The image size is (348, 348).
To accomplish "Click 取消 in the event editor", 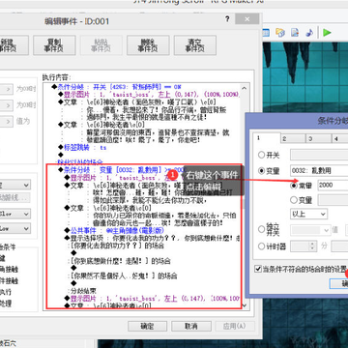I will click(x=191, y=326).
